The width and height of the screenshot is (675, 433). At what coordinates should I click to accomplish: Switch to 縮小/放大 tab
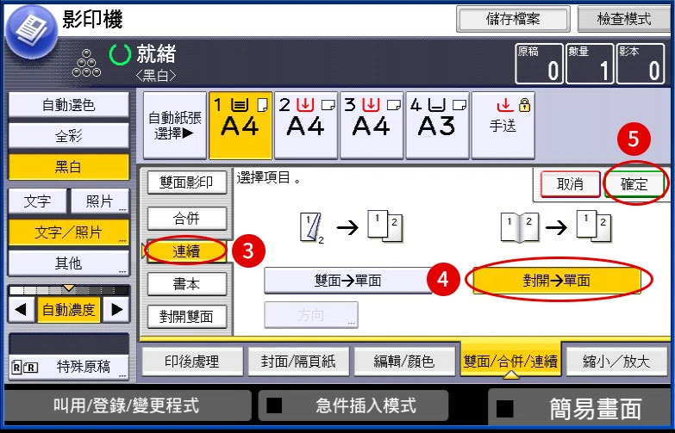[616, 362]
